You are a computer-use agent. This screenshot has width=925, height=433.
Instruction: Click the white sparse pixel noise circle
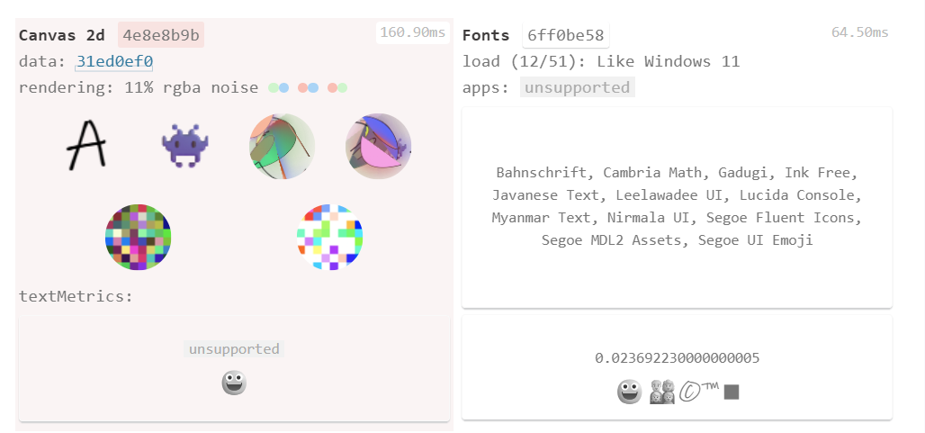(x=329, y=237)
